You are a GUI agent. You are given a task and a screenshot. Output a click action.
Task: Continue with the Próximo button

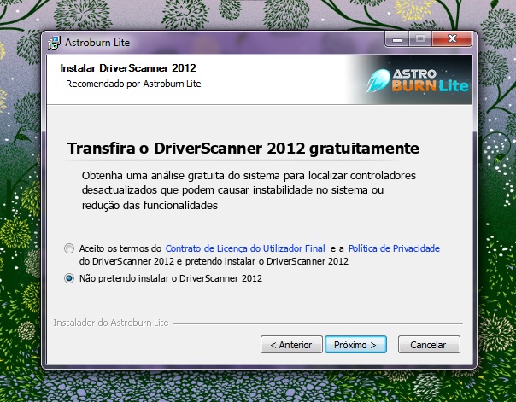[355, 345]
